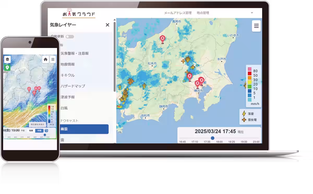Open the hamburger menu on the phone map
The image size is (313, 194).
[x=53, y=59]
